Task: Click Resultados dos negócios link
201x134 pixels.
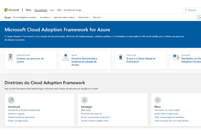Action: point(91,114)
